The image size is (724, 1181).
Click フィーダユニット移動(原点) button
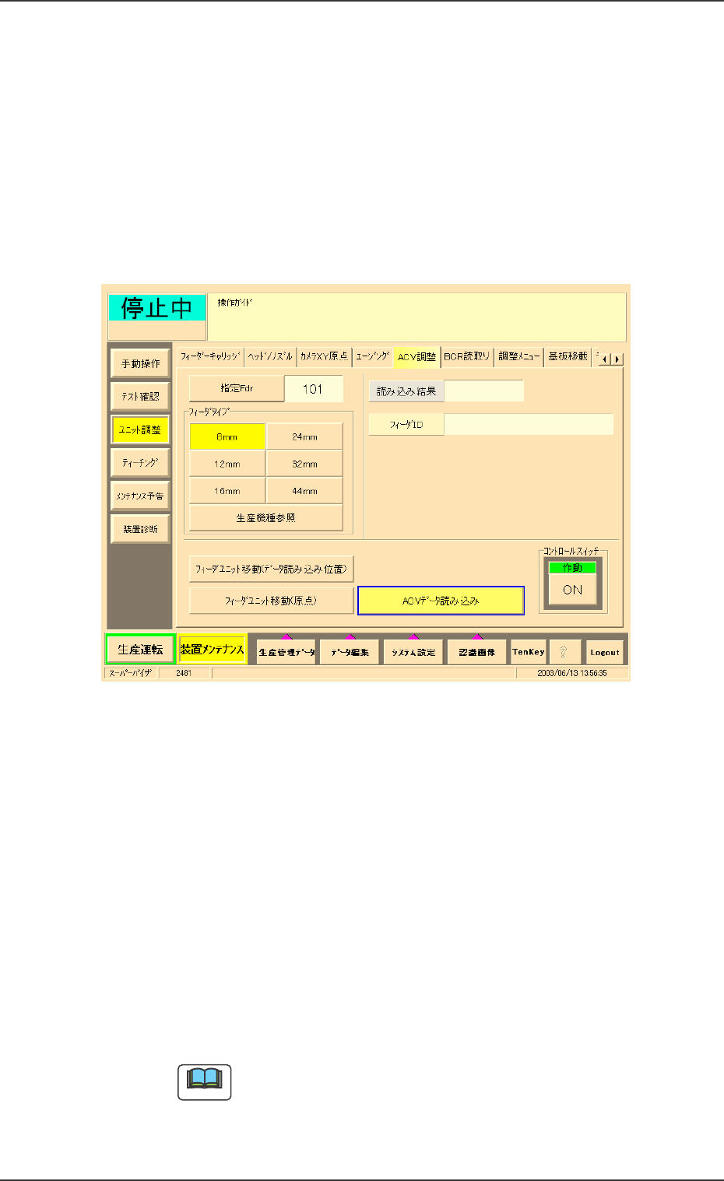point(272,601)
